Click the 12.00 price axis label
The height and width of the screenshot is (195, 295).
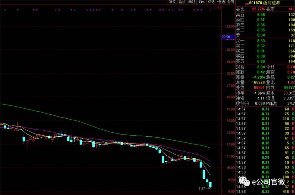[x=230, y=144]
